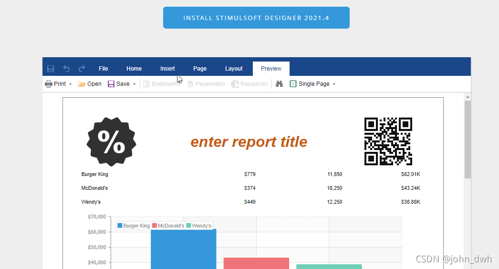Click the binoculars Find icon
The height and width of the screenshot is (269, 499).
[x=279, y=84]
